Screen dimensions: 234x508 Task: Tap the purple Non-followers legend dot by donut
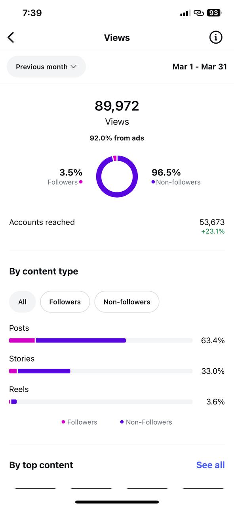tap(153, 182)
